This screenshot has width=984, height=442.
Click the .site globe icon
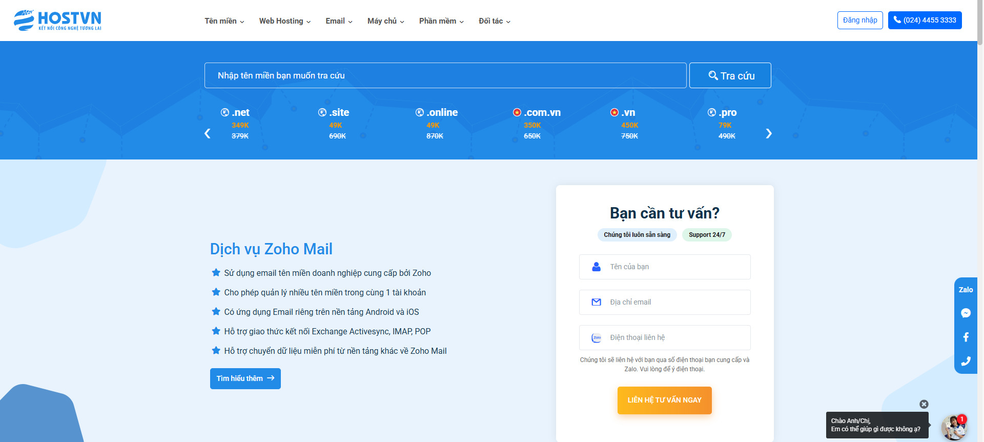(x=322, y=112)
